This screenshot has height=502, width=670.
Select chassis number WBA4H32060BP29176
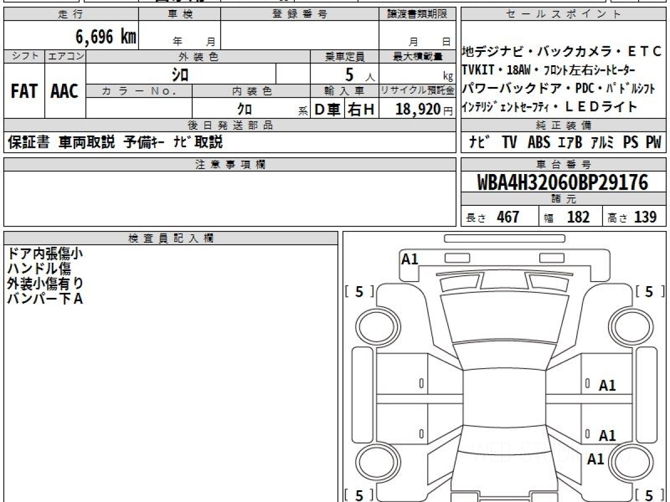pos(563,182)
